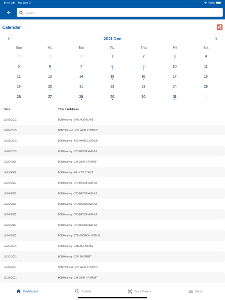Select December 25 on calendar
This screenshot has width=225, height=300.
[206, 86]
